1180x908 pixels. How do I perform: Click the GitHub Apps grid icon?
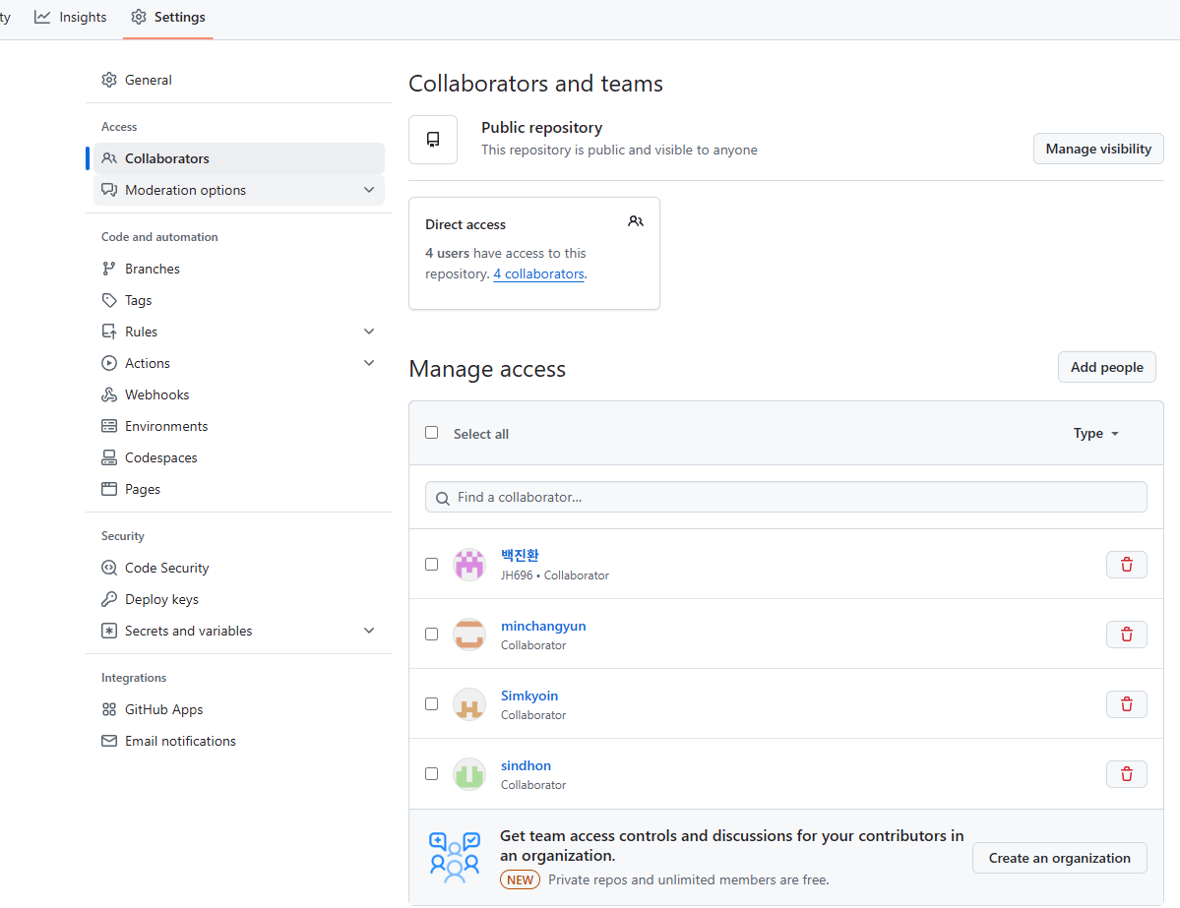109,709
